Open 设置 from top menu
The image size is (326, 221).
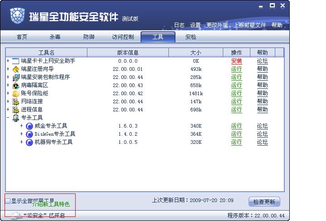pos(196,25)
